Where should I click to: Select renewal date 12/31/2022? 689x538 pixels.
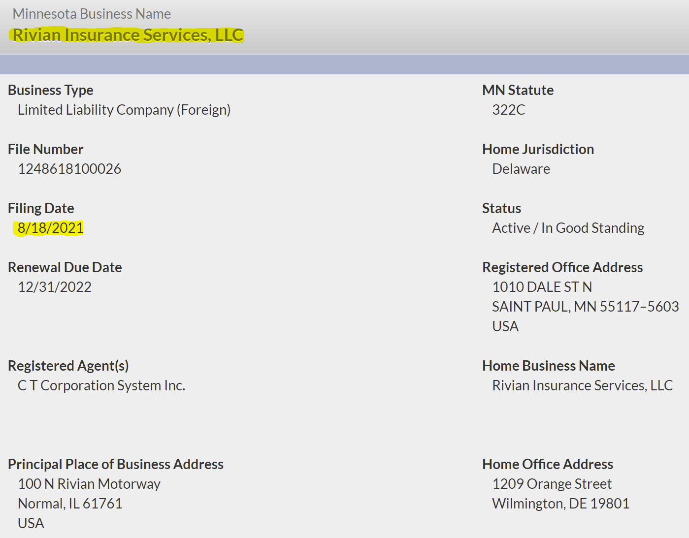click(x=55, y=287)
